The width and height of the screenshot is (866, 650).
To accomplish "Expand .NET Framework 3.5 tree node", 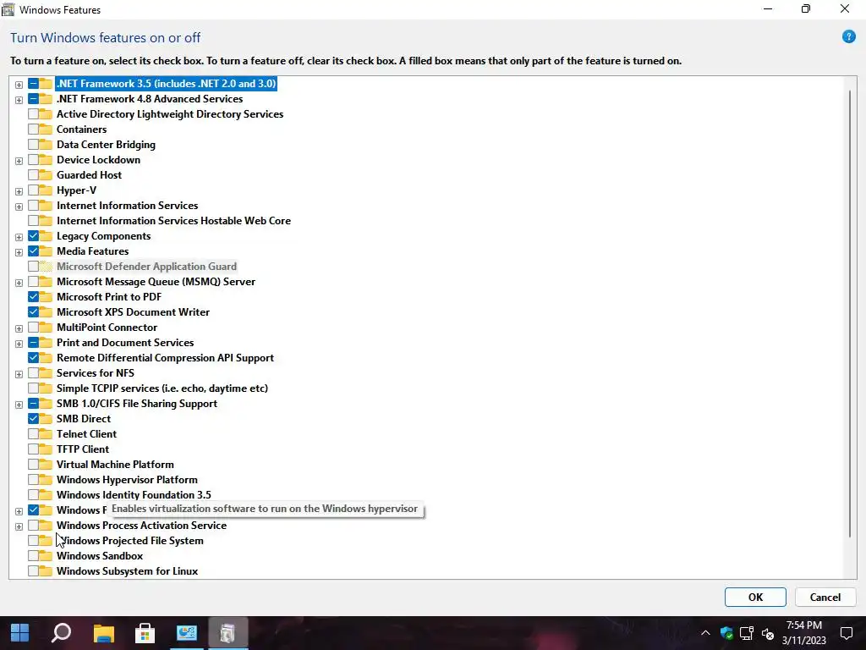I will pyautogui.click(x=19, y=85).
